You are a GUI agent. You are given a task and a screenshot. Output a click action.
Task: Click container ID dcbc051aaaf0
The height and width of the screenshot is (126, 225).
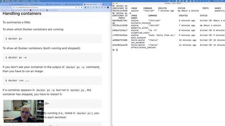120,45
